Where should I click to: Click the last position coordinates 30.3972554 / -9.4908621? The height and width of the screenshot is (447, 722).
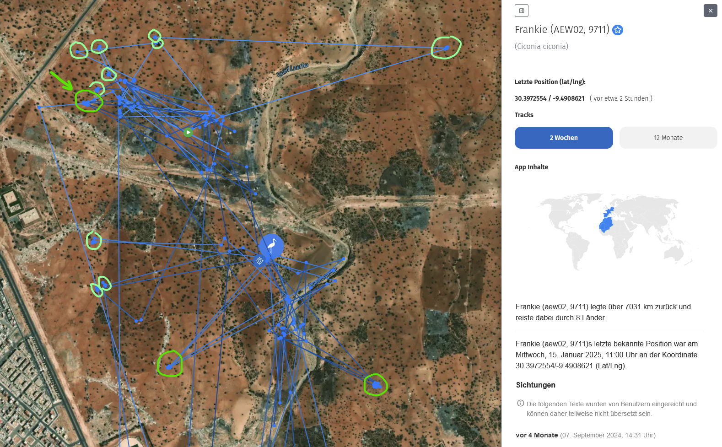click(x=549, y=98)
